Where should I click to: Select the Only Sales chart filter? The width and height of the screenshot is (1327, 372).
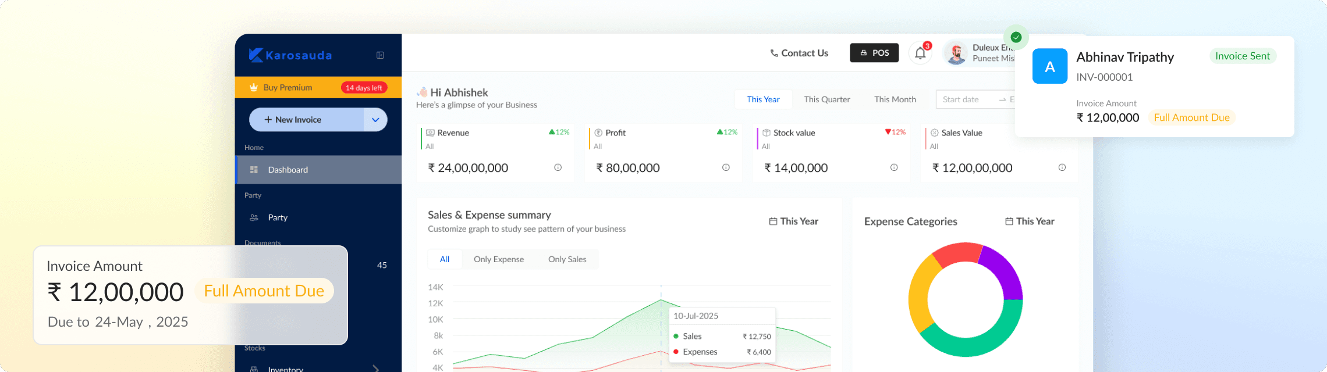coord(567,259)
